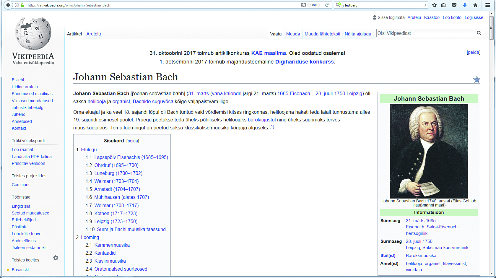Enable reader view icon in address bar
Image resolution: width=496 pixels, height=278 pixels.
point(303,5)
